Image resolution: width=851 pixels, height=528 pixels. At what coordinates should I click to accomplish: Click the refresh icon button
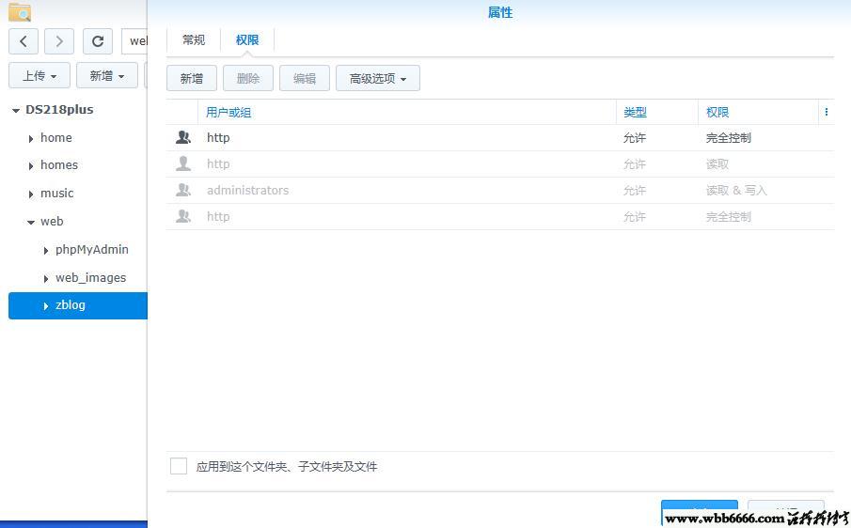[x=98, y=41]
